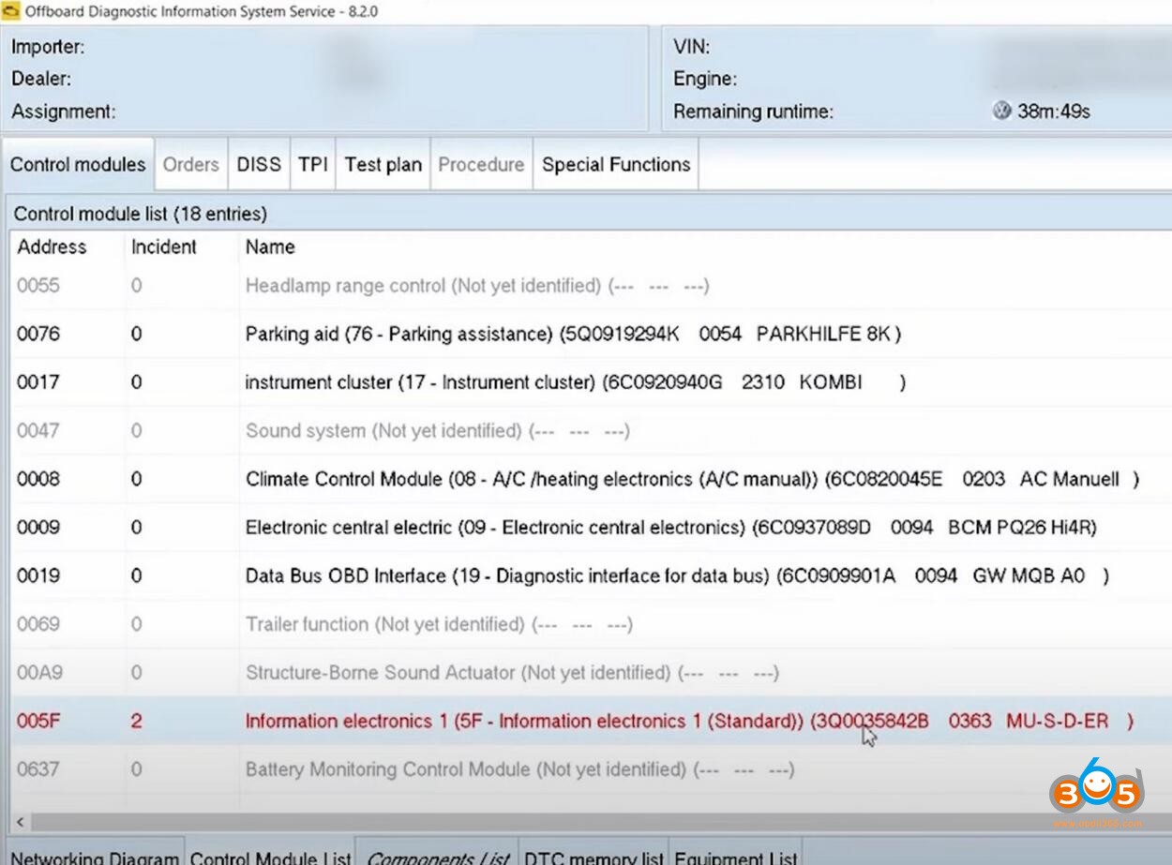Switch to the TPI tab
This screenshot has height=865, width=1172.
(313, 165)
